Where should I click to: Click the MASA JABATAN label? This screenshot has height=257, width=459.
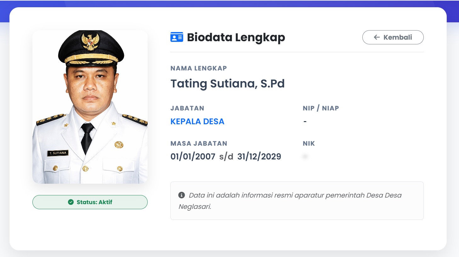pyautogui.click(x=199, y=143)
